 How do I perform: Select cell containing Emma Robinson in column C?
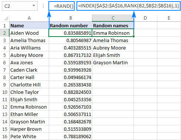pyautogui.click(x=113, y=33)
